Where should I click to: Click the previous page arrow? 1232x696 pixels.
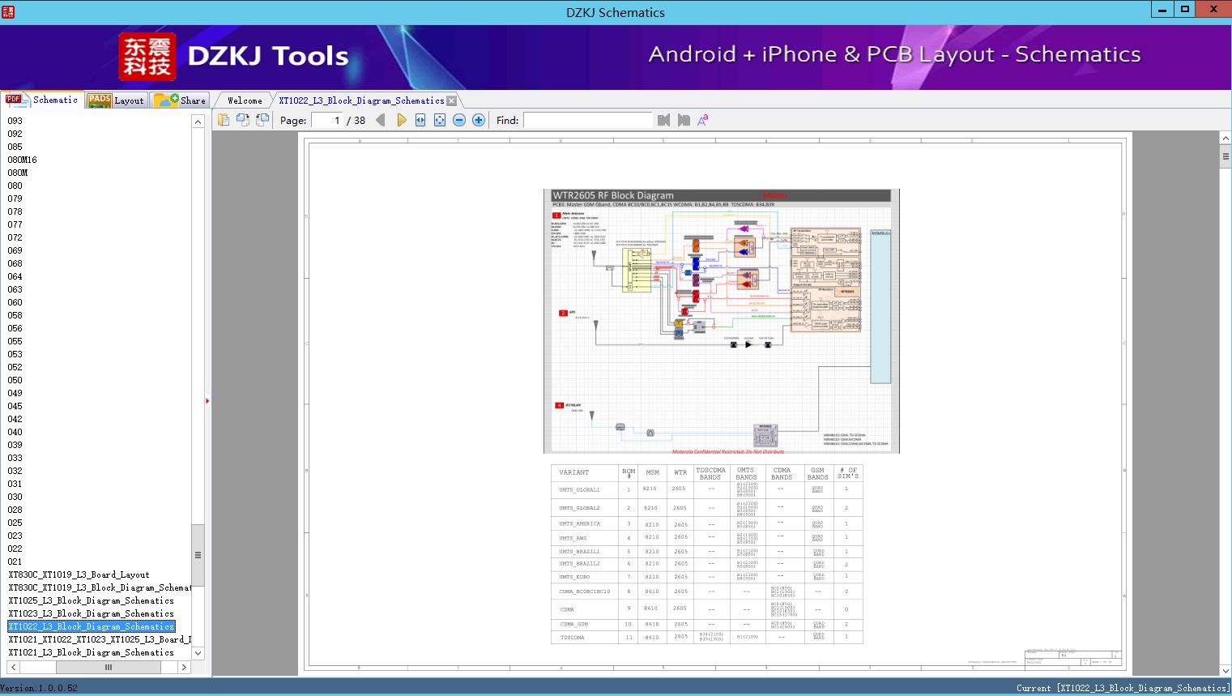[381, 120]
